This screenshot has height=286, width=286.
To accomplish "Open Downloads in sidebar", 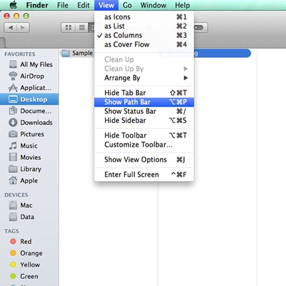I will pyautogui.click(x=29, y=122).
